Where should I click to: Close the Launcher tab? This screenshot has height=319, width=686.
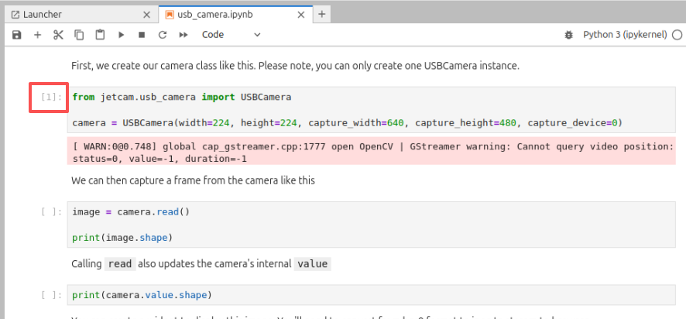pyautogui.click(x=146, y=15)
